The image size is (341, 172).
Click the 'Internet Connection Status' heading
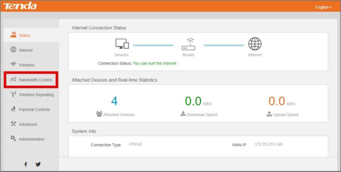tap(99, 28)
